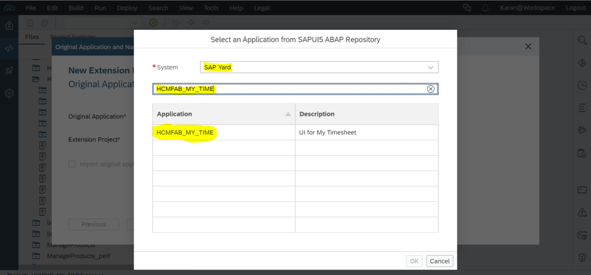
Task: Select the HCMFAB_MY_TIME application row
Action: [x=295, y=133]
